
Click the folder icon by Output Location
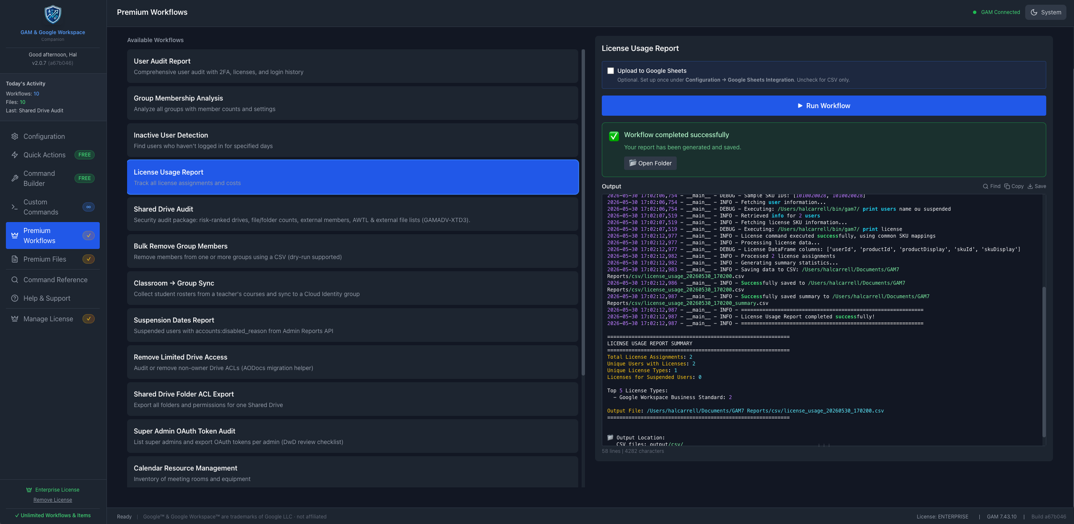click(x=610, y=437)
